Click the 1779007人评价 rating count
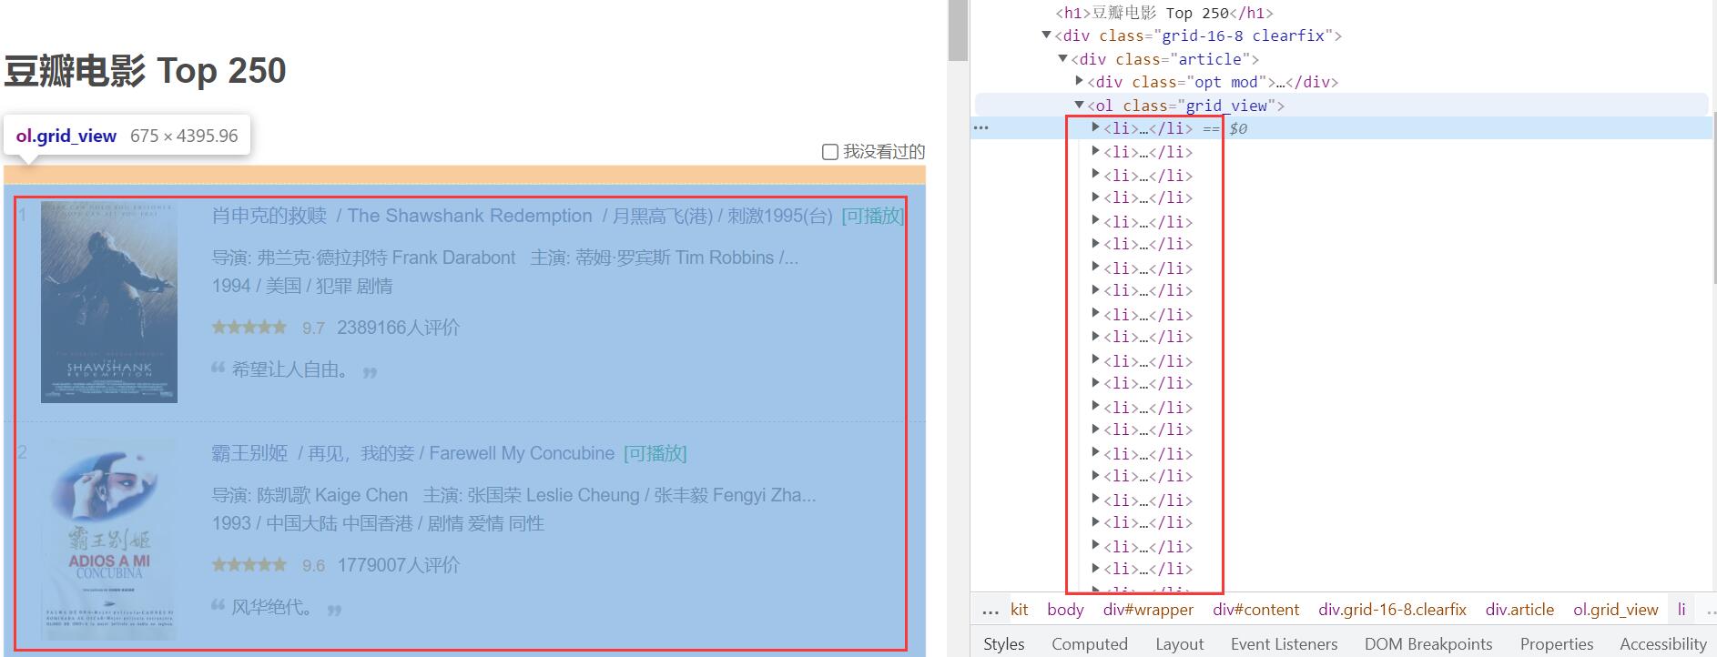 coord(398,565)
